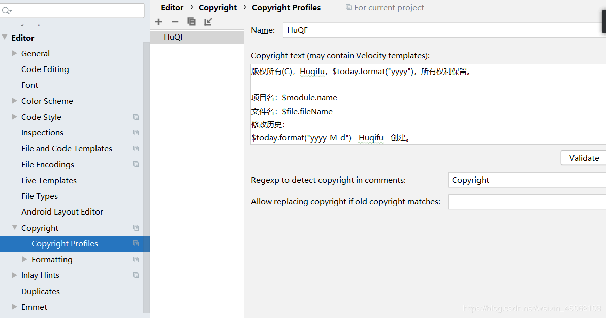Viewport: 606px width, 318px height.
Task: Select File and Code Templates entry
Action: pos(67,149)
